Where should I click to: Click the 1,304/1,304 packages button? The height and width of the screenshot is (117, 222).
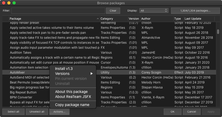click(x=195, y=11)
